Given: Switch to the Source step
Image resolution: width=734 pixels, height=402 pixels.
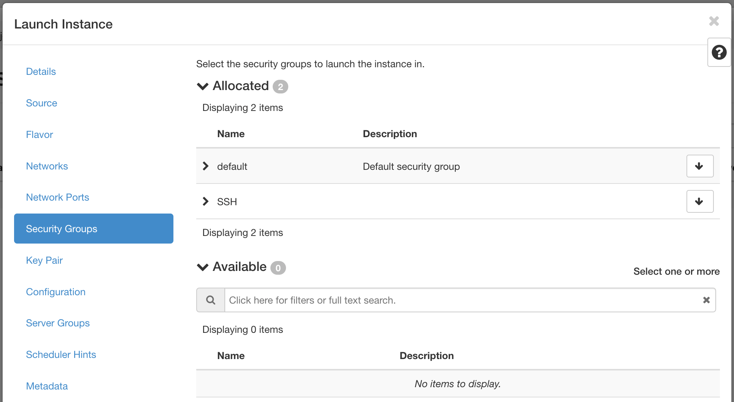Looking at the screenshot, I should pos(41,103).
